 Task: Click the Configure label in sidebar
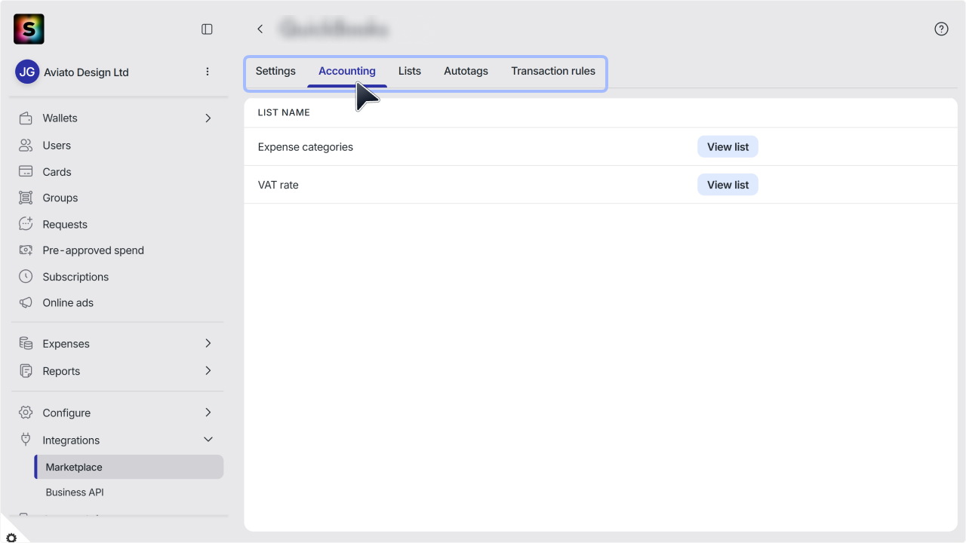[66, 413]
